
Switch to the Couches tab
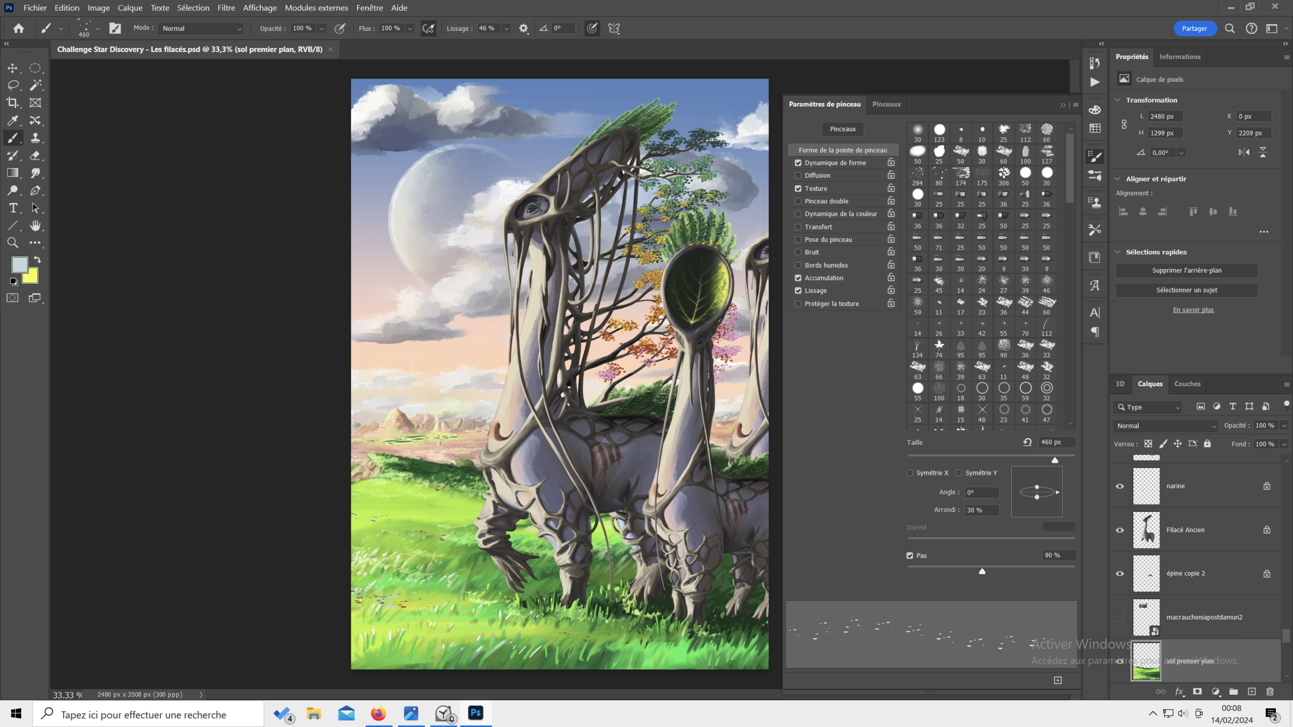click(1187, 384)
